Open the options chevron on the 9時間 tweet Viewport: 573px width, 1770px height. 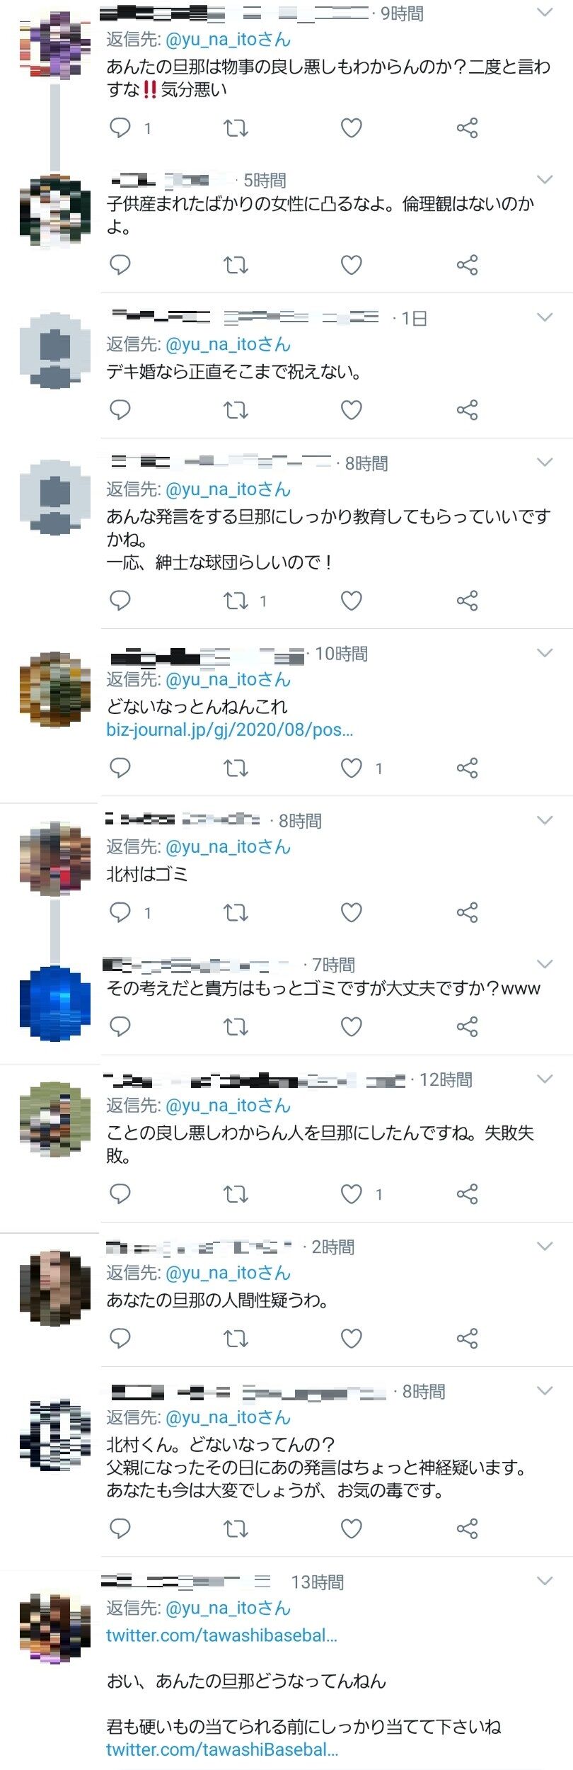click(x=545, y=13)
